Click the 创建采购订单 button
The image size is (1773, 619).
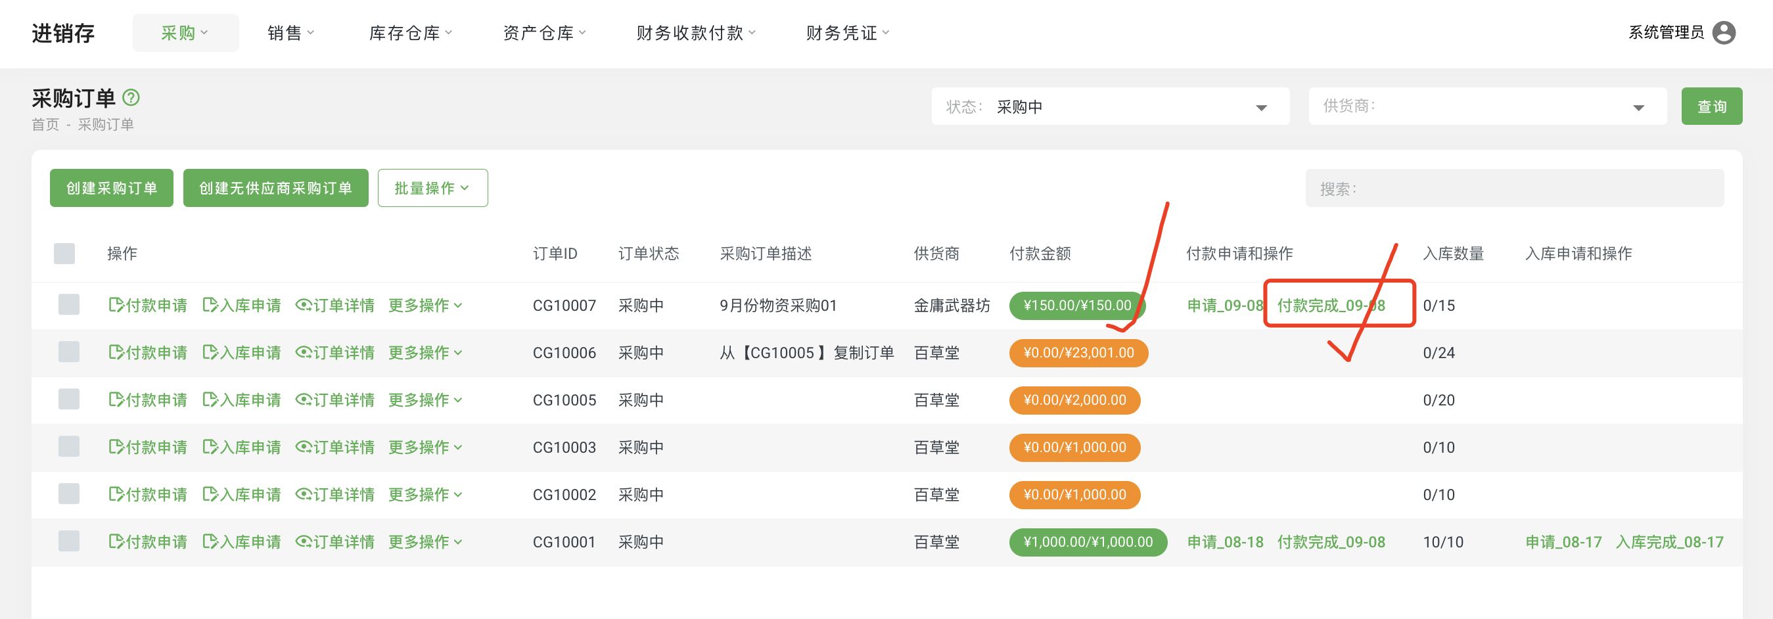112,188
